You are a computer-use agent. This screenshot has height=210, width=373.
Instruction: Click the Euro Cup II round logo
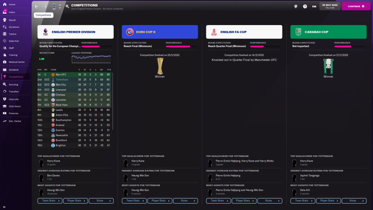(x=130, y=32)
